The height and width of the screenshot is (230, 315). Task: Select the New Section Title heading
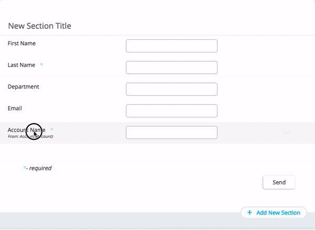(40, 26)
